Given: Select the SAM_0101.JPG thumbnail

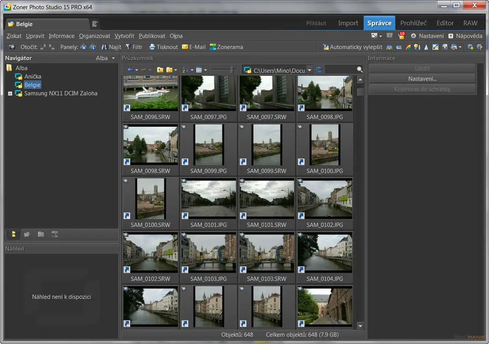Looking at the screenshot, I should [208, 199].
